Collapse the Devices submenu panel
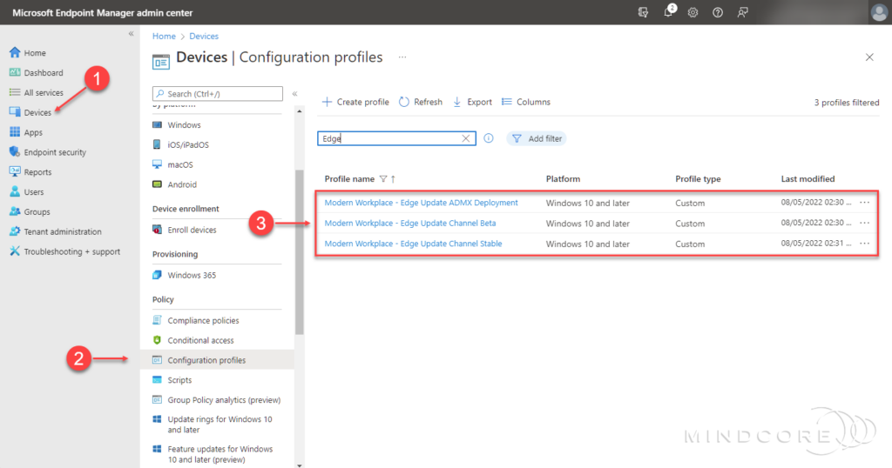Viewport: 892px width, 468px height. click(x=294, y=93)
